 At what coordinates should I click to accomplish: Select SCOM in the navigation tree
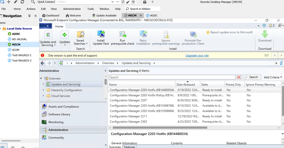point(16,50)
